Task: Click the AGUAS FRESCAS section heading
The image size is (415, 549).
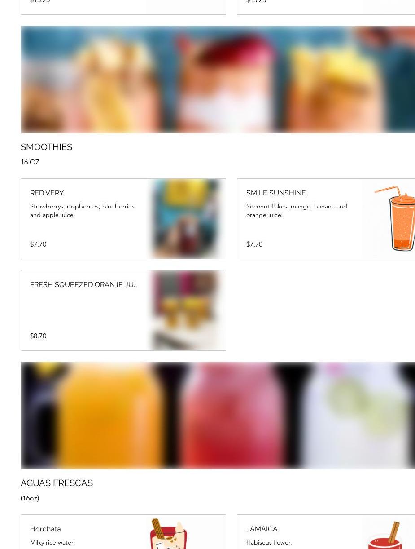Action: [57, 483]
